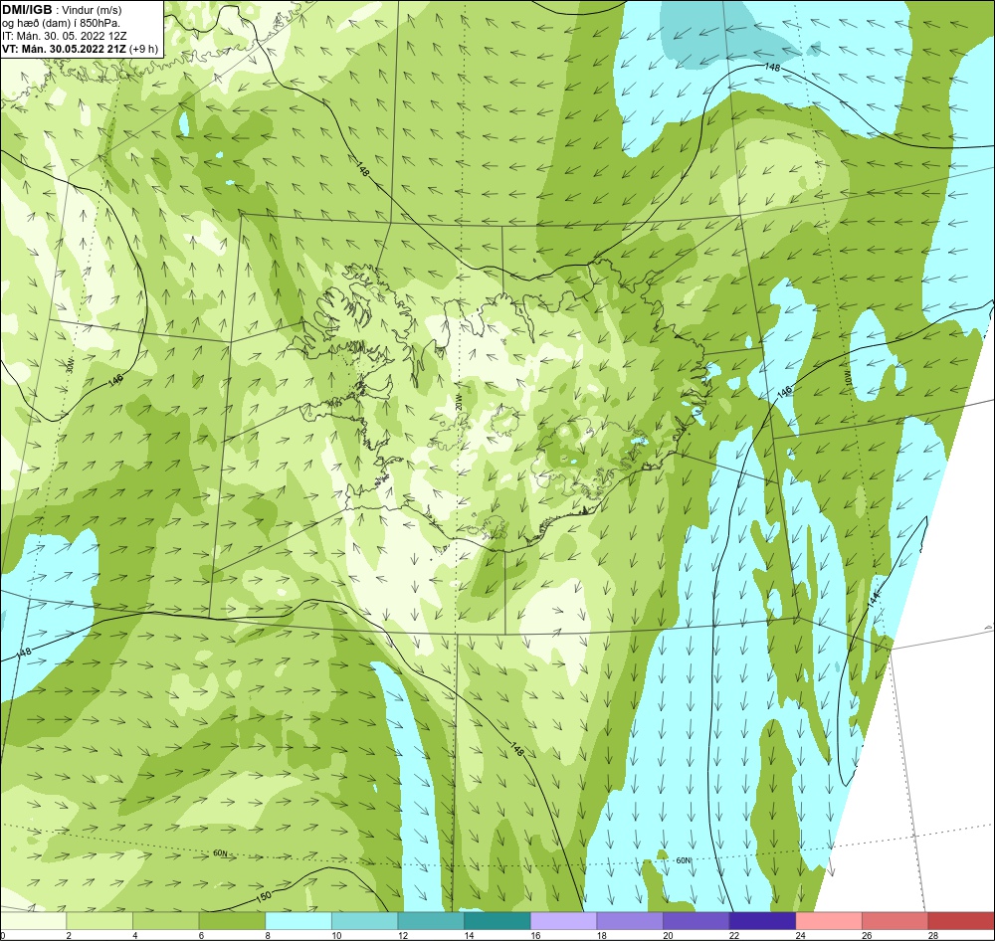Viewport: 995px width, 941px height.
Task: Select the '(+9 h)' forecast offset text
Action: [143, 49]
